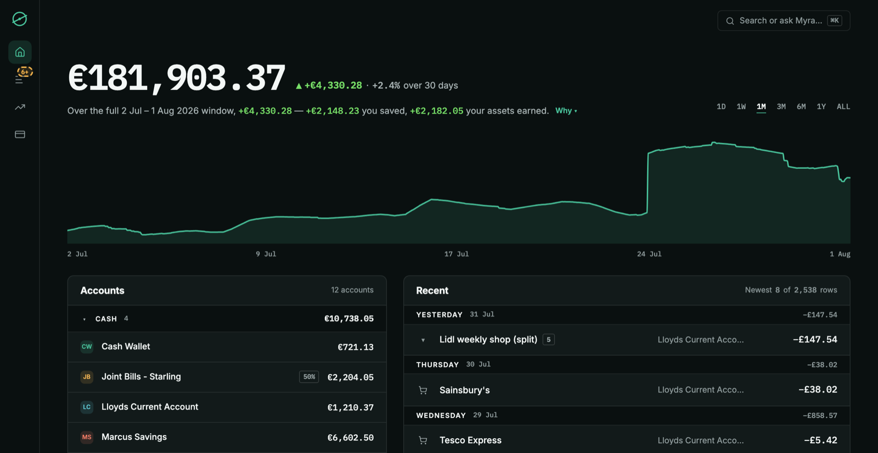Click the CASH total €10,738.05
Image resolution: width=878 pixels, height=453 pixels.
click(x=349, y=319)
